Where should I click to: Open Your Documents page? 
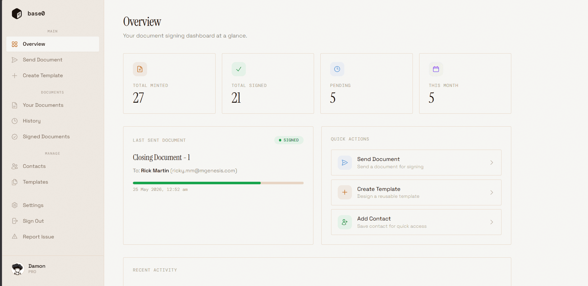coord(53,105)
